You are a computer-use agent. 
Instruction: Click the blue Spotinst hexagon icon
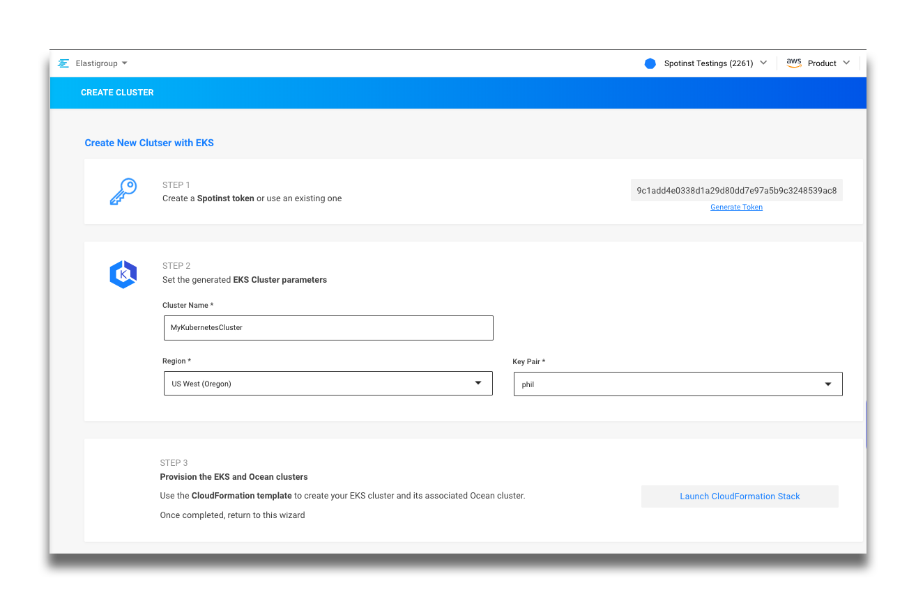650,63
